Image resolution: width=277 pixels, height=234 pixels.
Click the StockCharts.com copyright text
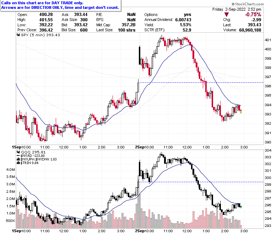pos(248,4)
